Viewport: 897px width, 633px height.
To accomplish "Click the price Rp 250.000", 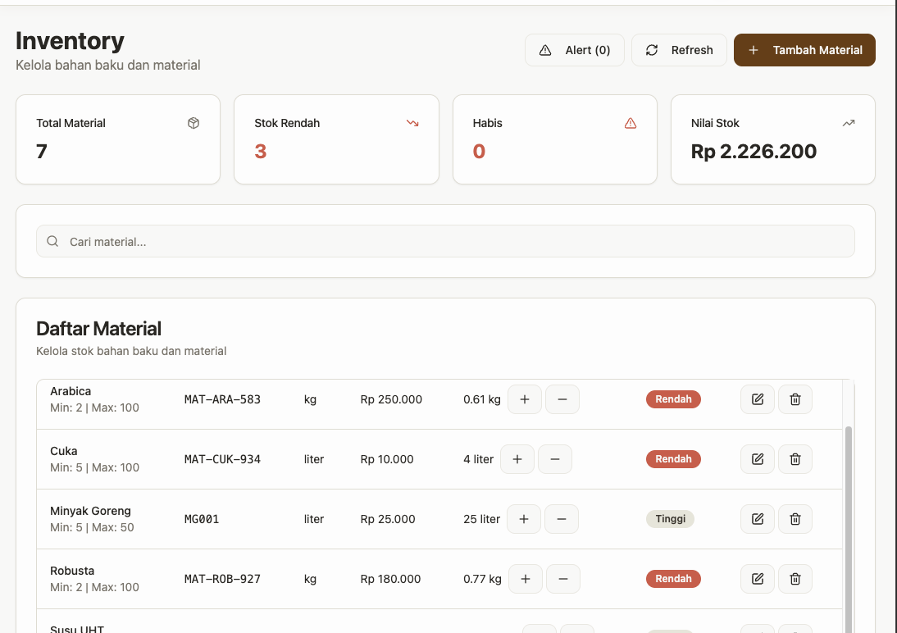I will pos(391,399).
